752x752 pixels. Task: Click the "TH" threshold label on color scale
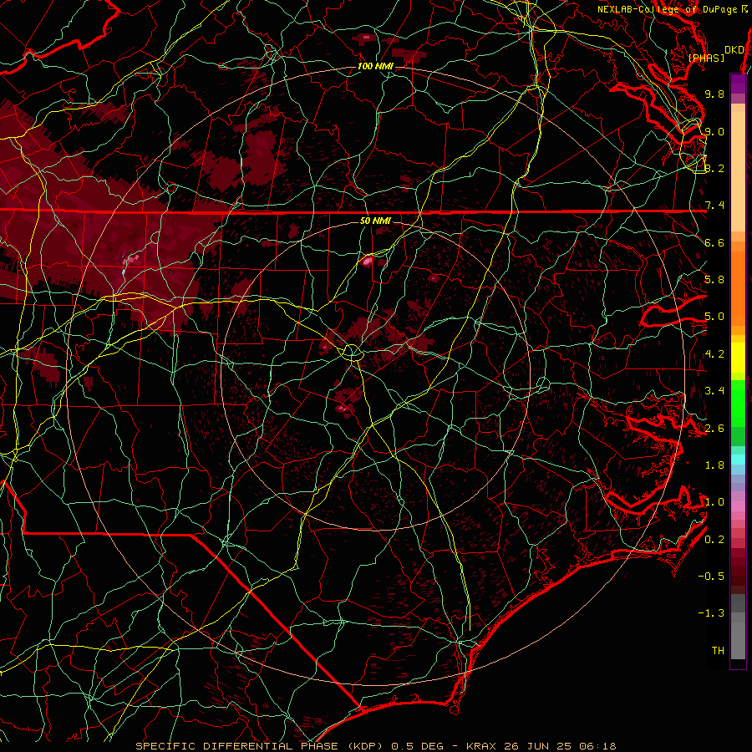pyautogui.click(x=718, y=651)
